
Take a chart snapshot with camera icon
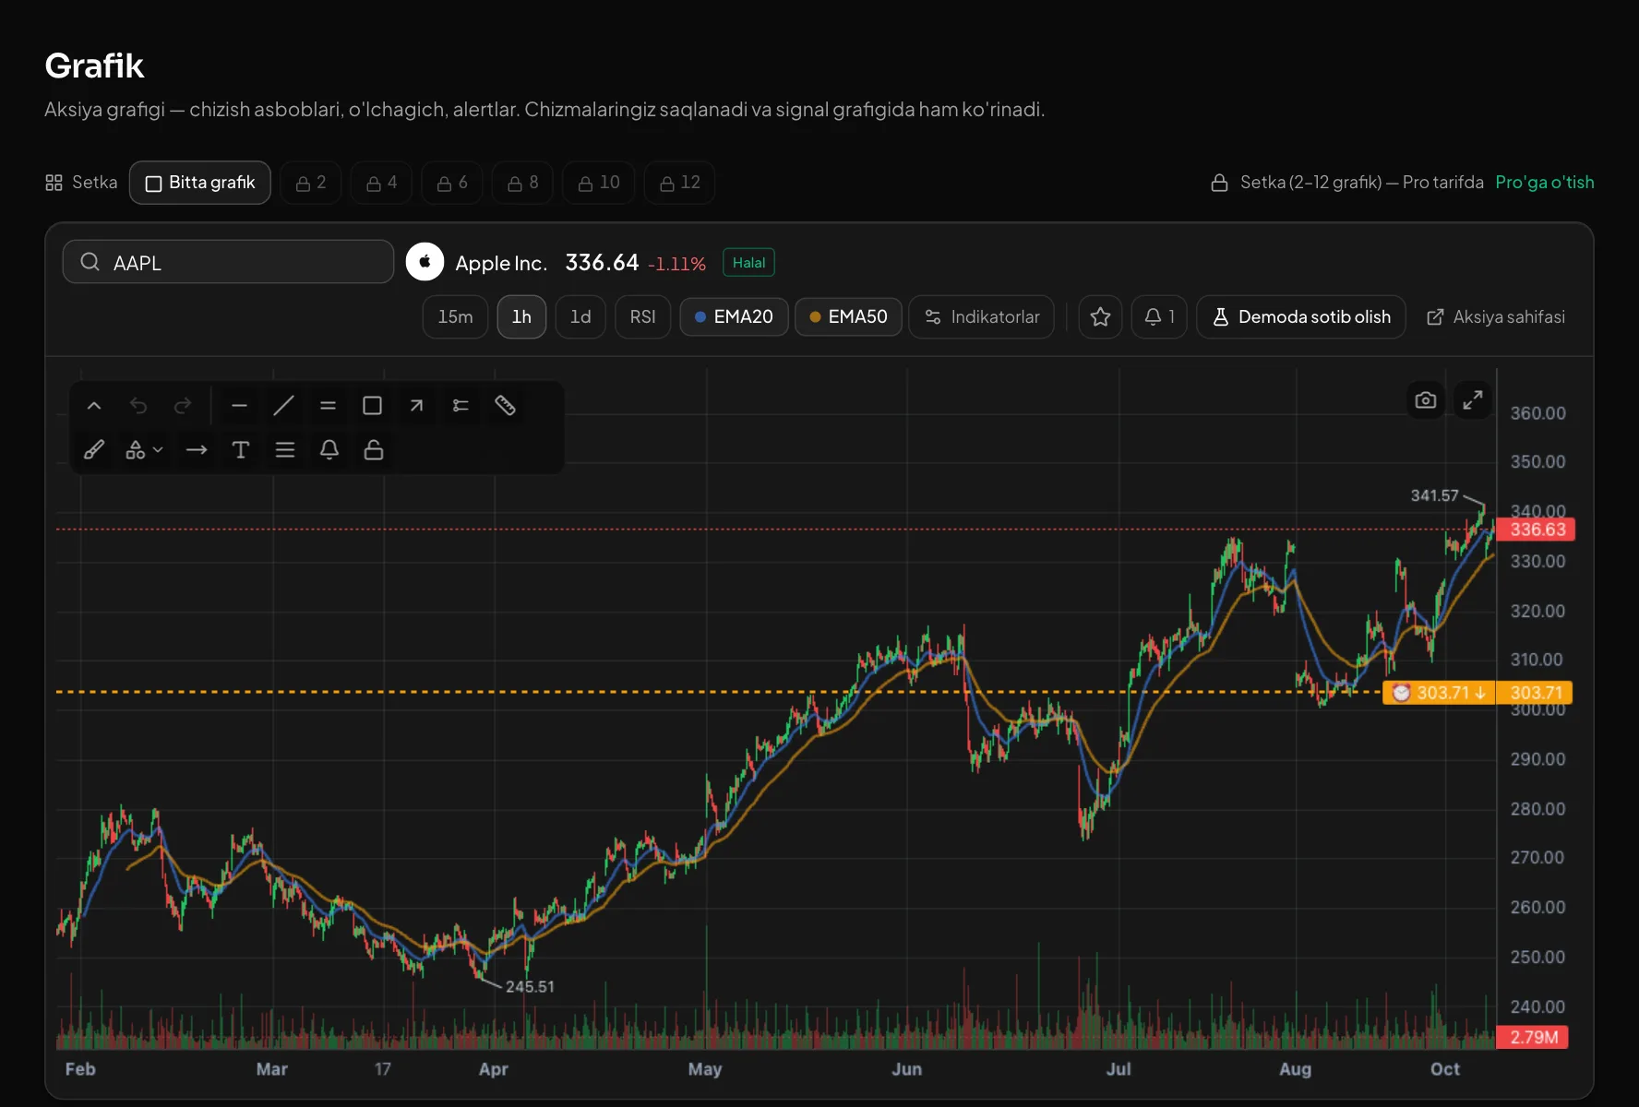1426,400
